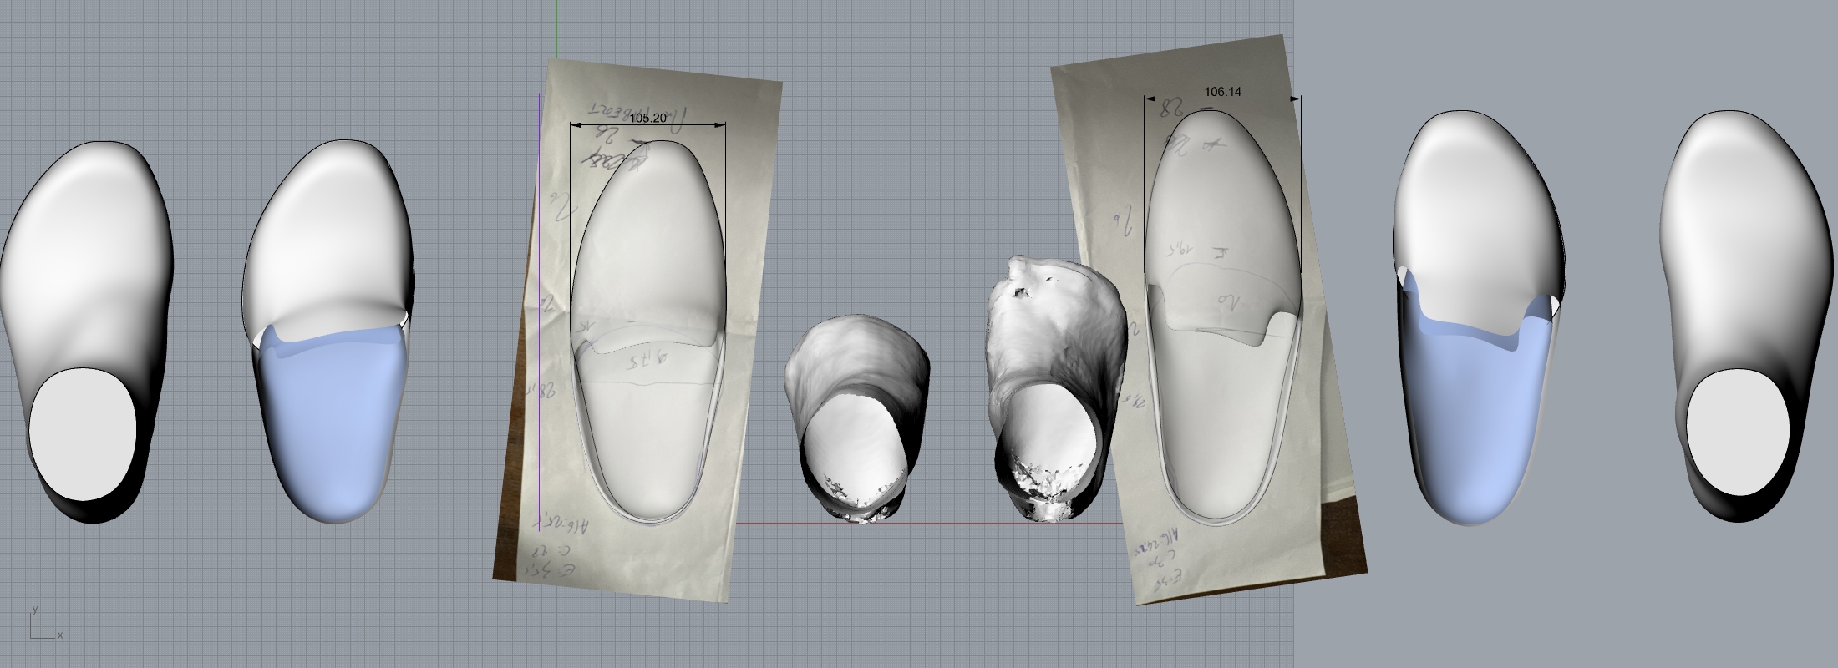Click the white oval on far-right last
1838x668 pixels.
[1738, 433]
